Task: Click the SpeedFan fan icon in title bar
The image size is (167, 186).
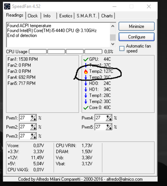Action: click(x=7, y=7)
